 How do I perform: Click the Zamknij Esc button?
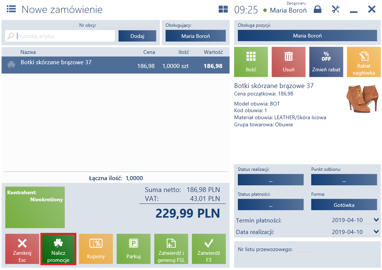[x=22, y=249]
